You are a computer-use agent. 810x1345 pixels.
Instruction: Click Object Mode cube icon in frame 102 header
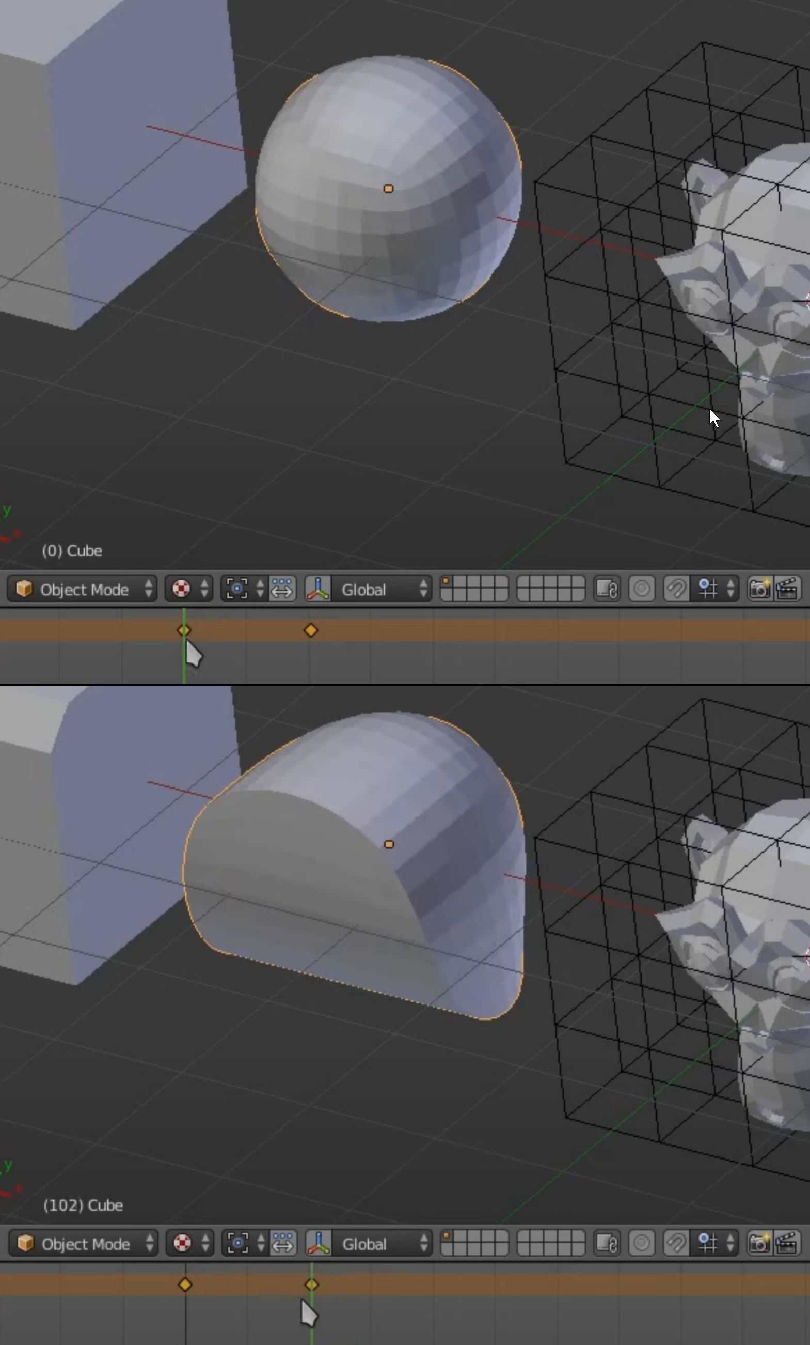click(25, 1243)
